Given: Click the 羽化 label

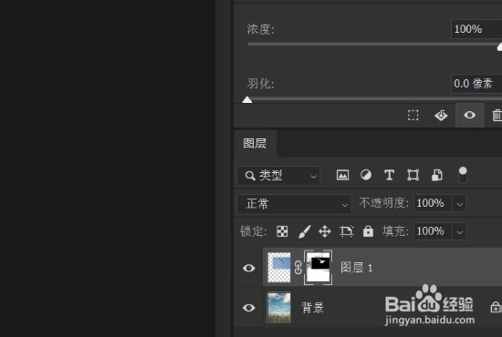Looking at the screenshot, I should click(261, 84).
